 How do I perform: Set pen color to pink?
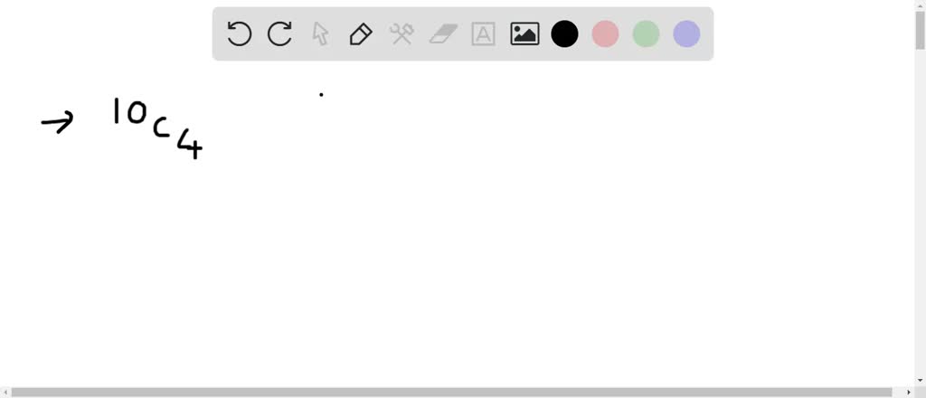coord(605,34)
